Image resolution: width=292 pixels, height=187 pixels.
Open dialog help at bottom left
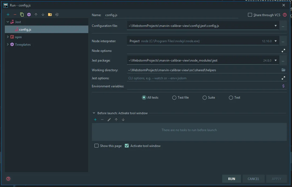8,179
